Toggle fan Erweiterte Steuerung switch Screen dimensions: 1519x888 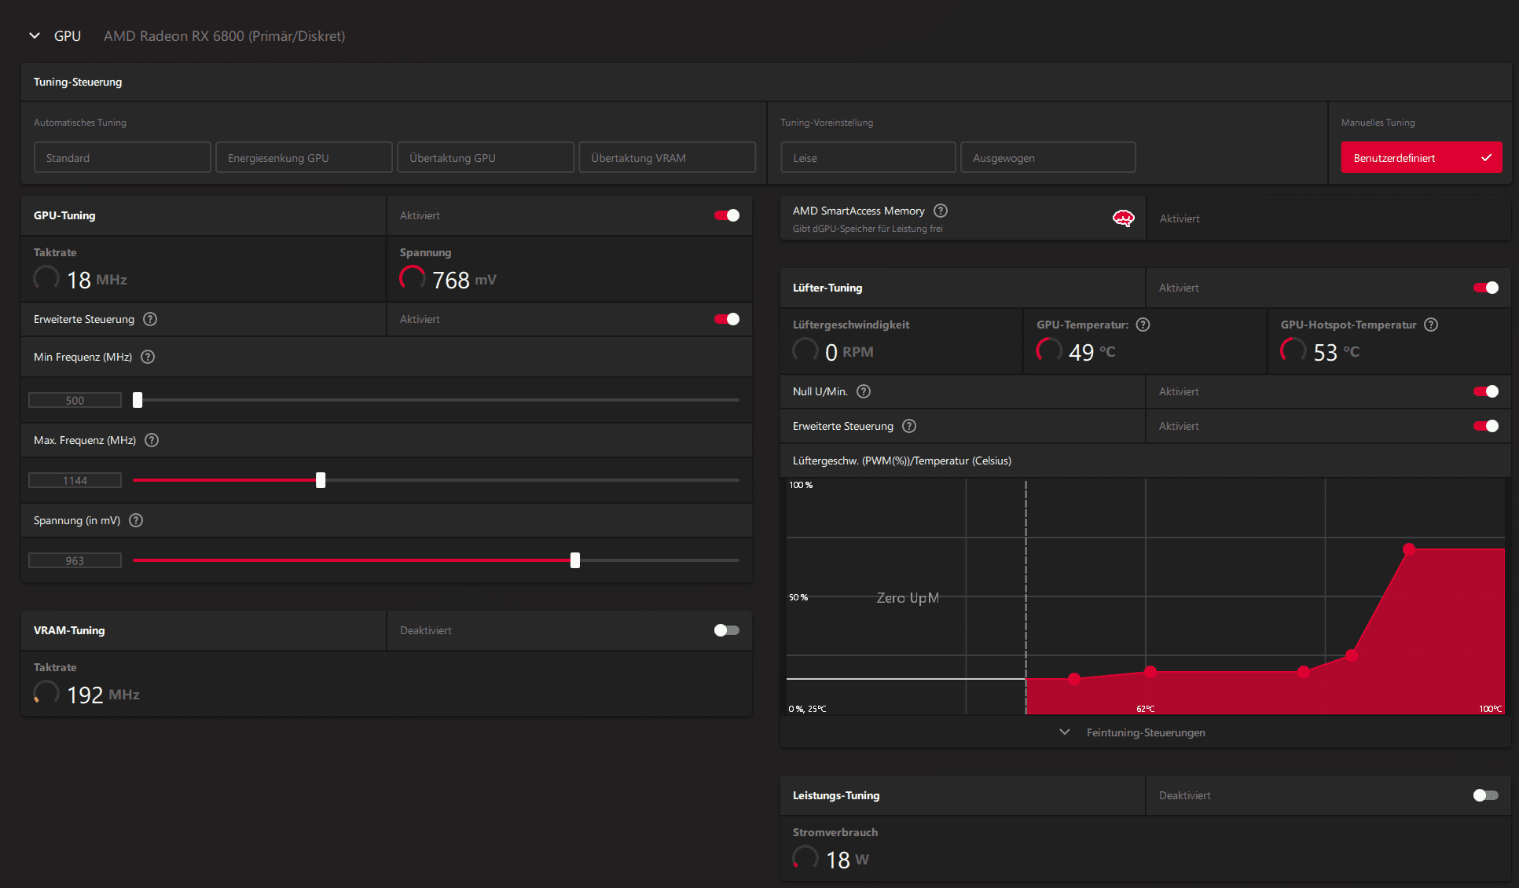tap(1486, 426)
